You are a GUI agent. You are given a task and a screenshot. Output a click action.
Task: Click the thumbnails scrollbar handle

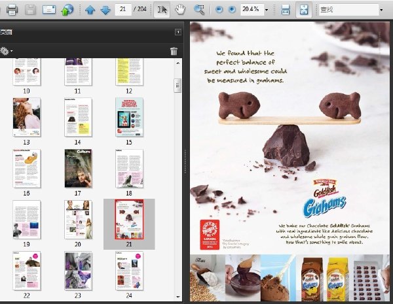pyautogui.click(x=178, y=86)
